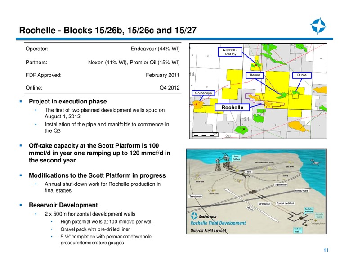349x270 pixels.
Task: Click the 'Reservoir Development' heading
Action: click(x=63, y=205)
